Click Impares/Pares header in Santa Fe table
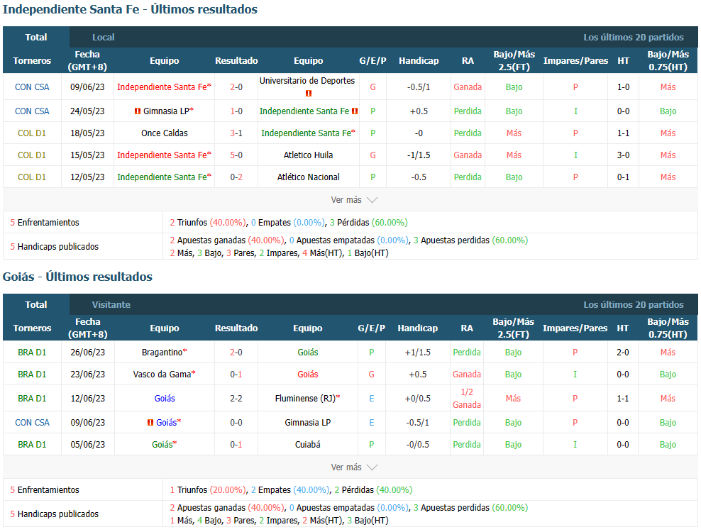 [575, 60]
